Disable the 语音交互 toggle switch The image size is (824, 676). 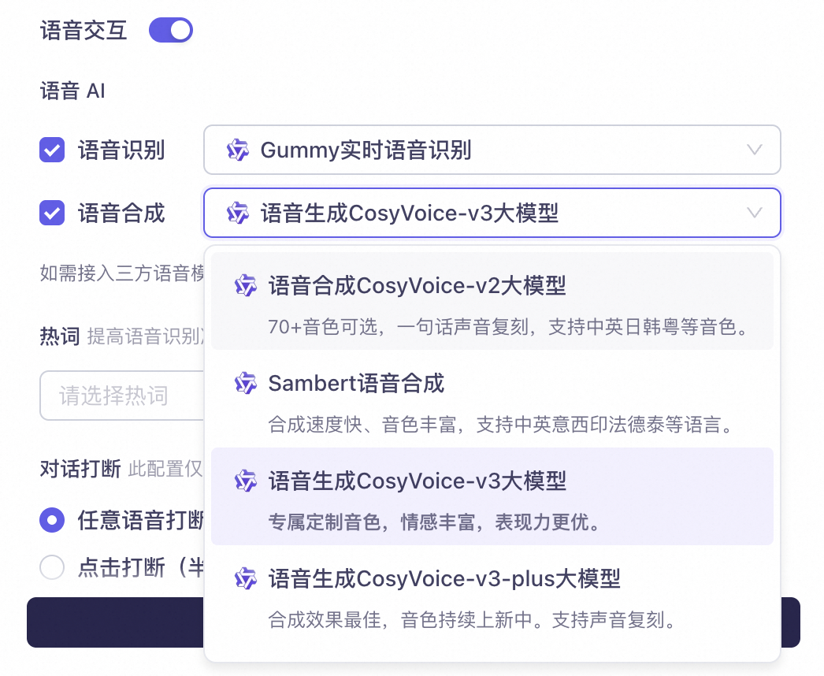(170, 29)
